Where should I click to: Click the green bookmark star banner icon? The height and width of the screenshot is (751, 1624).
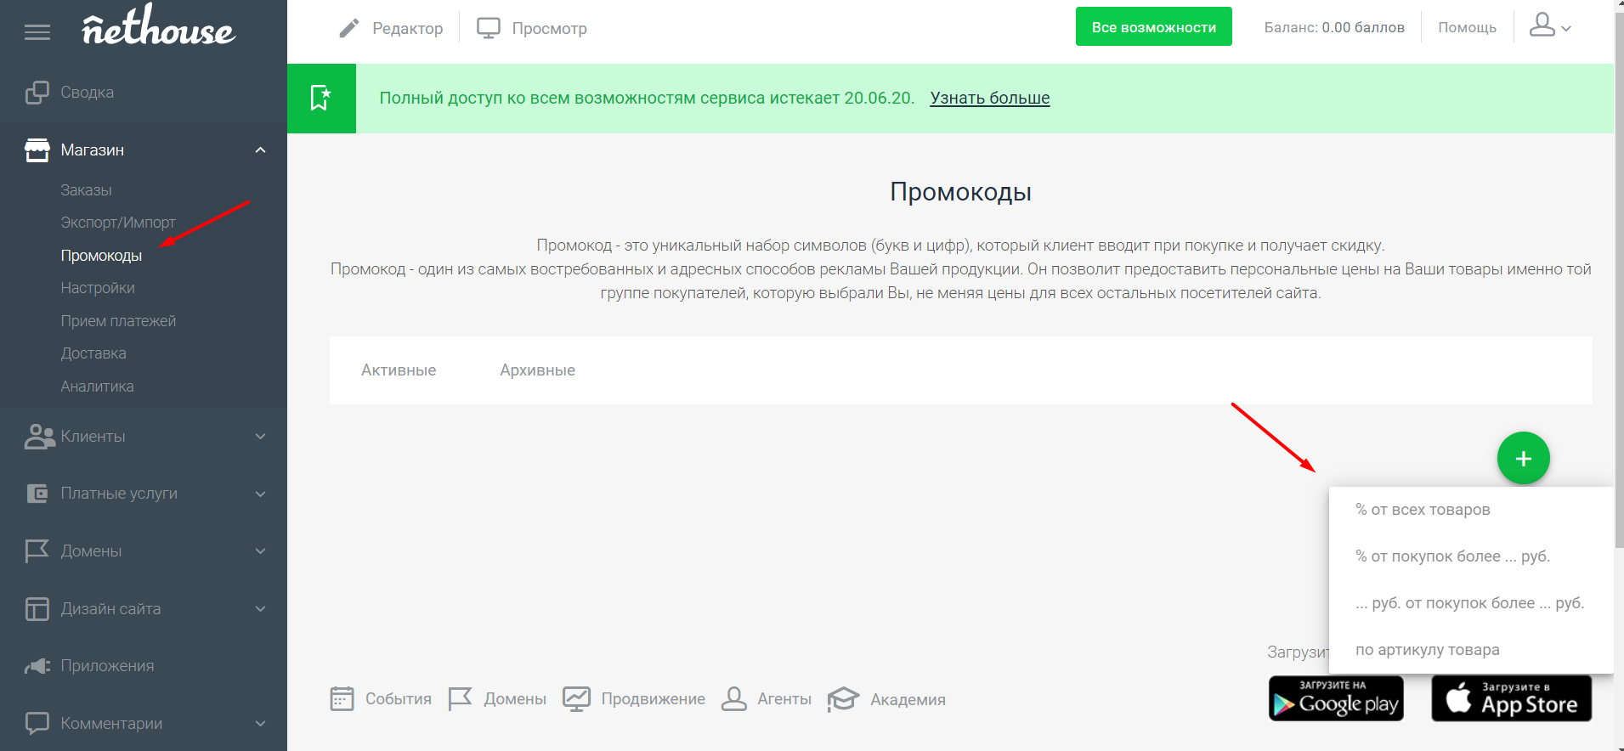pos(321,99)
